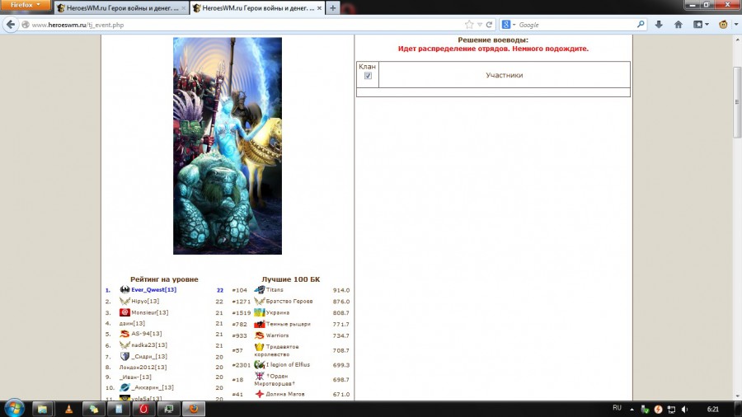Open player _Иван-[13] profile
742x417 pixels.
click(135, 377)
